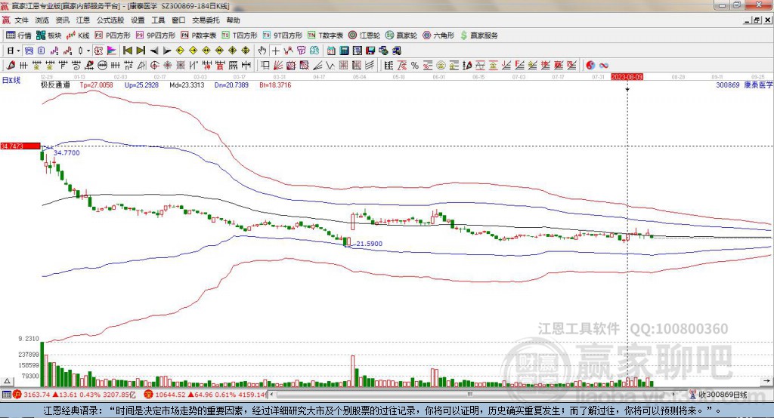
Task: Open the 公式选股 menu
Action: coord(110,20)
